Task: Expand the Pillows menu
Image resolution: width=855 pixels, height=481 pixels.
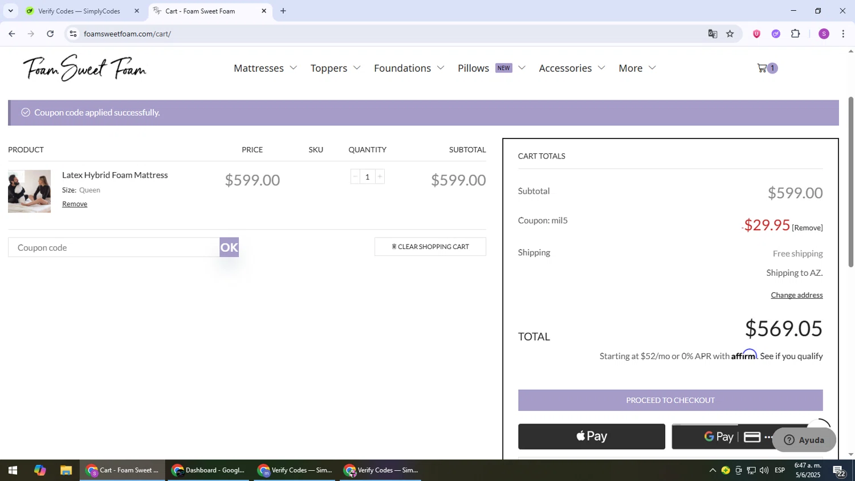Action: (491, 68)
